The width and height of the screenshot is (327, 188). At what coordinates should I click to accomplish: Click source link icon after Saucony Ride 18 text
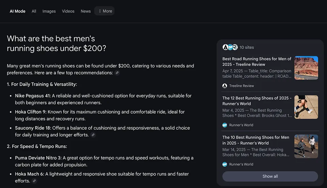pos(93,135)
